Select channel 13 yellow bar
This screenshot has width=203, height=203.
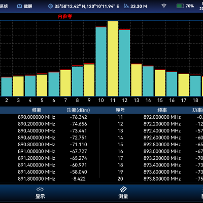tap(137, 80)
